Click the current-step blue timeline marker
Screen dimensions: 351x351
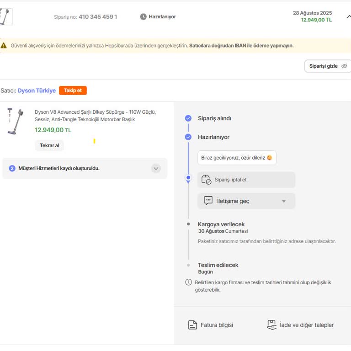pyautogui.click(x=188, y=178)
